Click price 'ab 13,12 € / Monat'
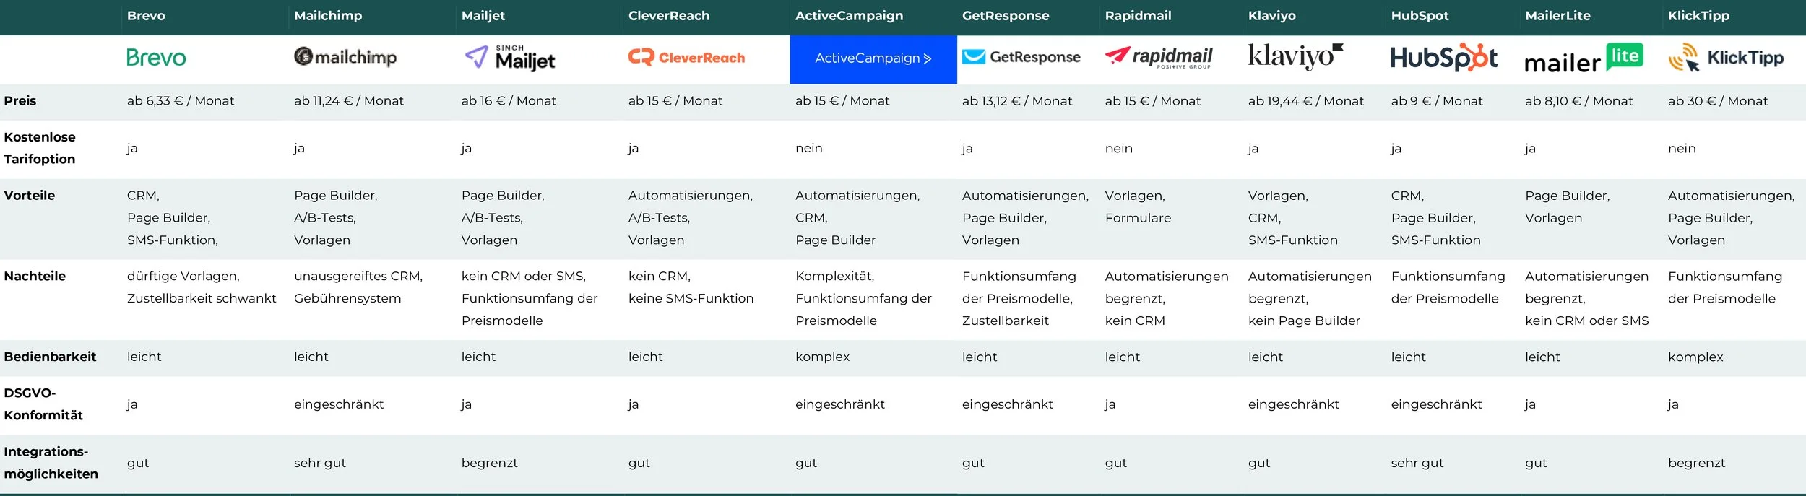 pyautogui.click(x=1017, y=101)
